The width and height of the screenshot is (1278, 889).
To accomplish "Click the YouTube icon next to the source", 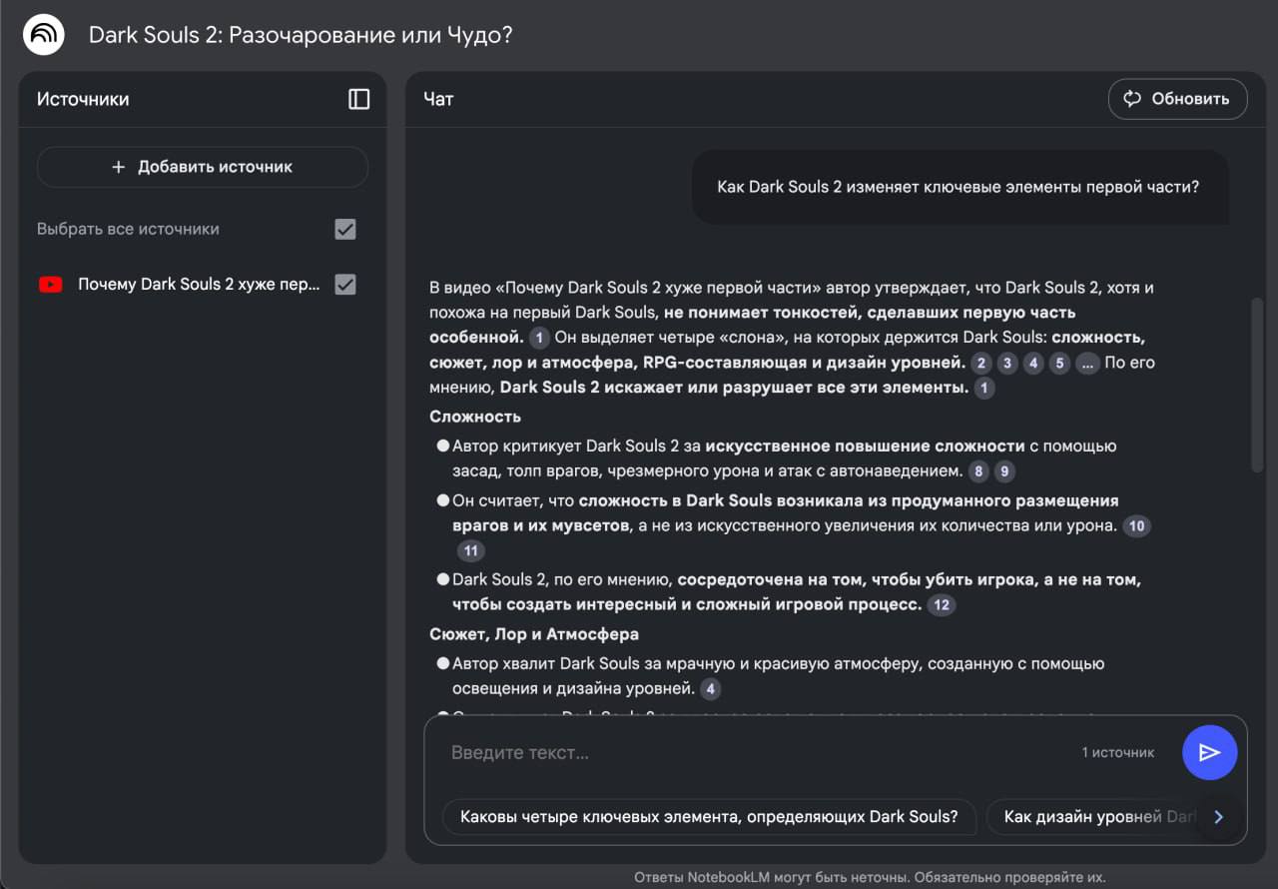I will (50, 285).
